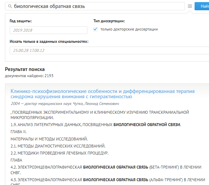This screenshot has height=185, width=209.
Task: Click the specialties filter input field
Action: (109, 50)
